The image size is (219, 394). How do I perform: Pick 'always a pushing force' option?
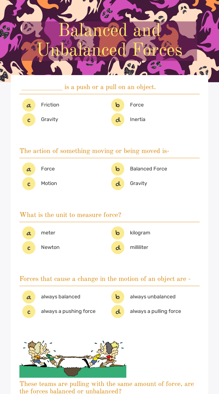point(29,311)
